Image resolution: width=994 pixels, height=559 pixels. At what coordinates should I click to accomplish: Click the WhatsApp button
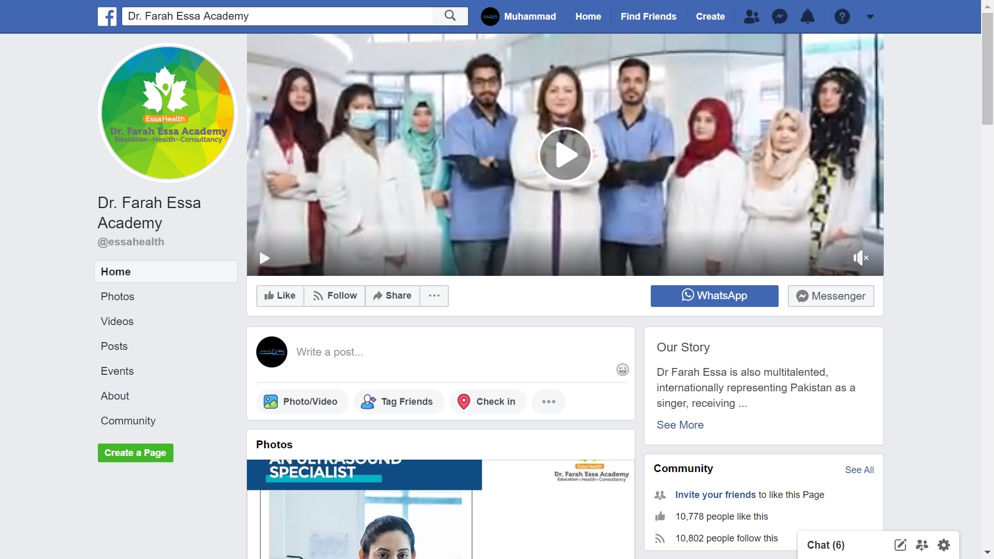714,296
